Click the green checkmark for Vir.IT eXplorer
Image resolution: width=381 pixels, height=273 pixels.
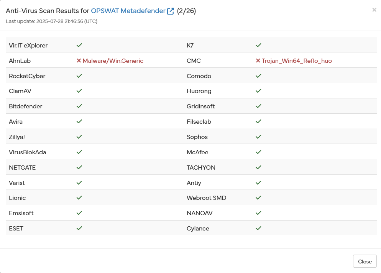tap(79, 45)
